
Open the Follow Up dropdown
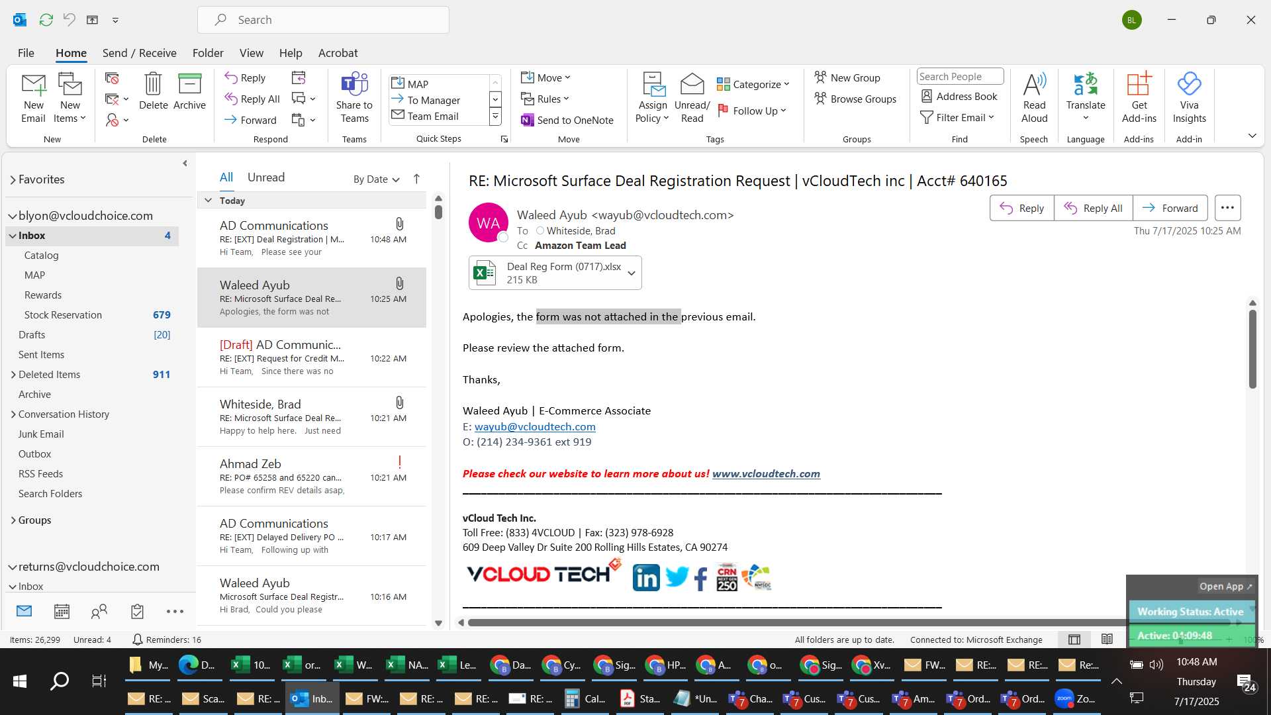point(752,111)
